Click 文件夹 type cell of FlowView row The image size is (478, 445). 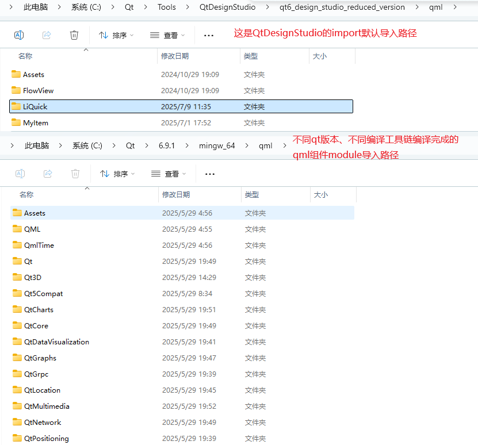pos(254,90)
